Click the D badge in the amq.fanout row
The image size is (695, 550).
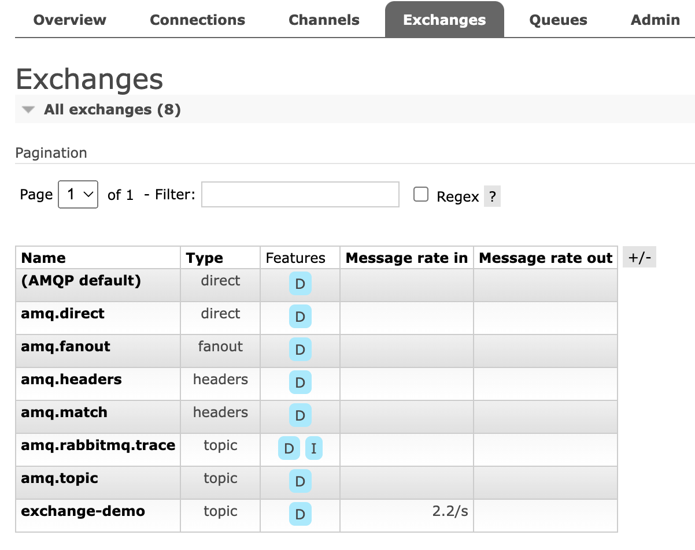pyautogui.click(x=300, y=349)
